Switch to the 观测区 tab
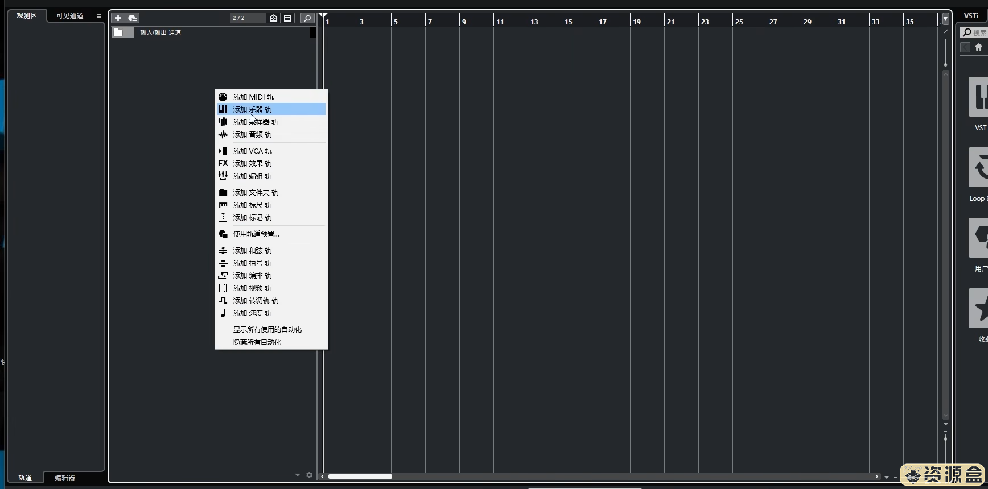This screenshot has height=489, width=988. pyautogui.click(x=26, y=16)
